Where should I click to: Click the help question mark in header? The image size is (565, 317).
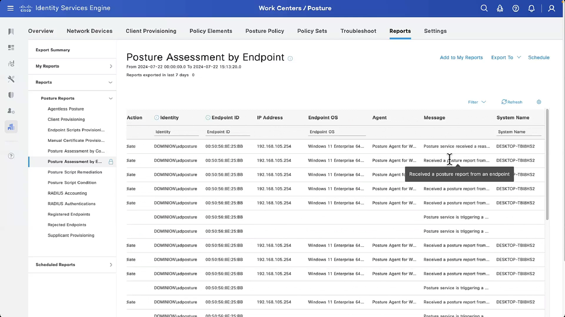(515, 8)
